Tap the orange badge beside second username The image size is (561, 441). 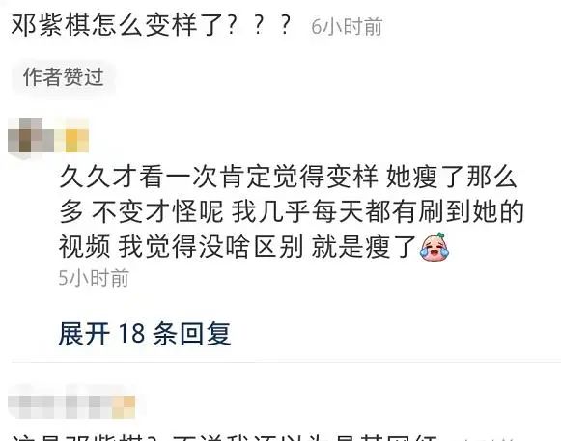(124, 405)
